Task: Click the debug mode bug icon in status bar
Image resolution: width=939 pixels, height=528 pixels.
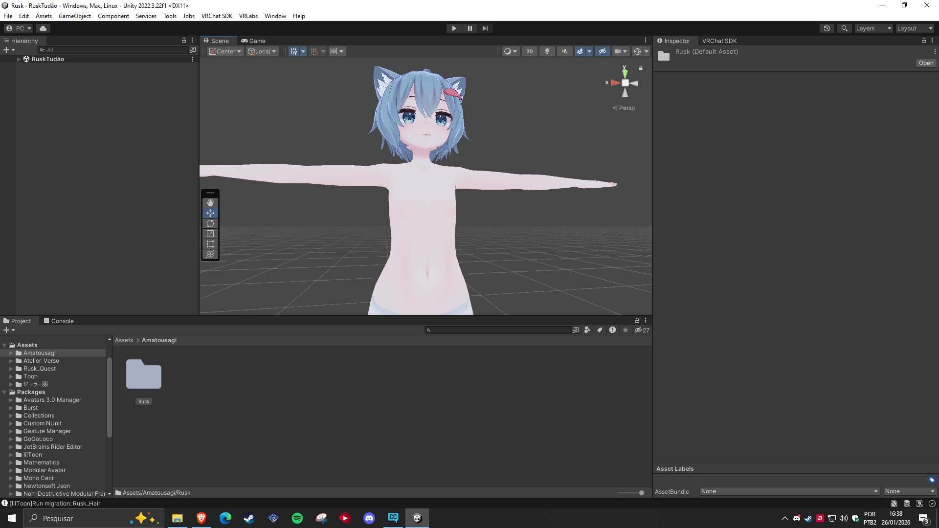Action: pyautogui.click(x=894, y=504)
